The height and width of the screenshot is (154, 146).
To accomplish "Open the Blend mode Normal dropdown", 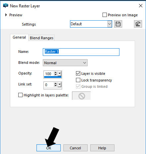I will 65,63.
